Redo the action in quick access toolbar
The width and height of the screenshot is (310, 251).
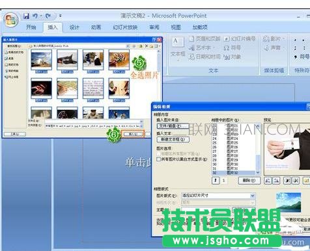pos(48,16)
